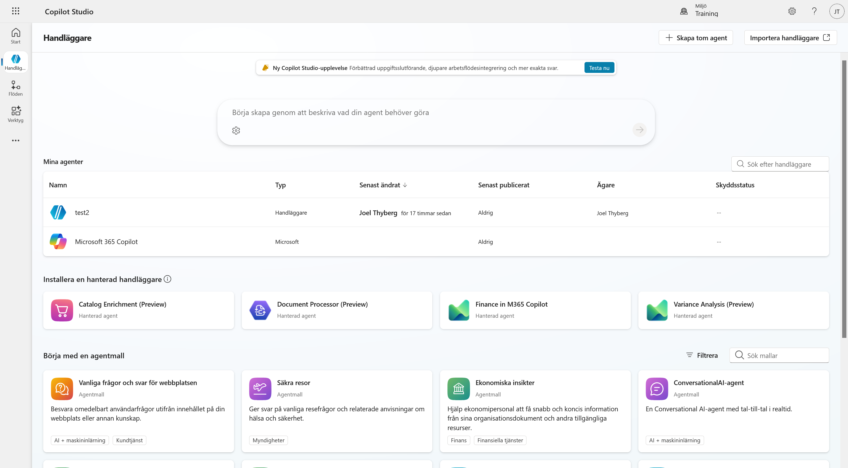This screenshot has height=468, width=848.
Task: Open the test2 agent row
Action: (x=436, y=213)
